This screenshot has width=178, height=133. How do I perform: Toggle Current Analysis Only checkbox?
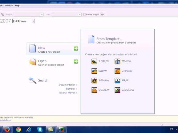click(84, 14)
